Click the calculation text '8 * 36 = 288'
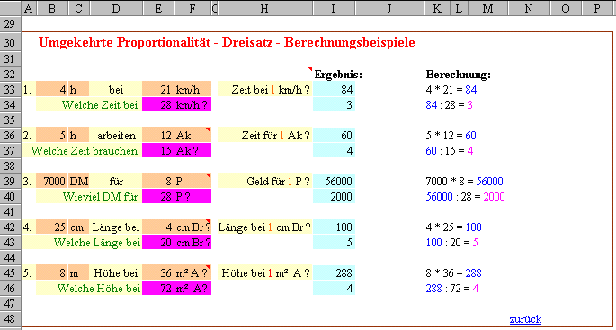This screenshot has height=330, width=616. [x=454, y=273]
